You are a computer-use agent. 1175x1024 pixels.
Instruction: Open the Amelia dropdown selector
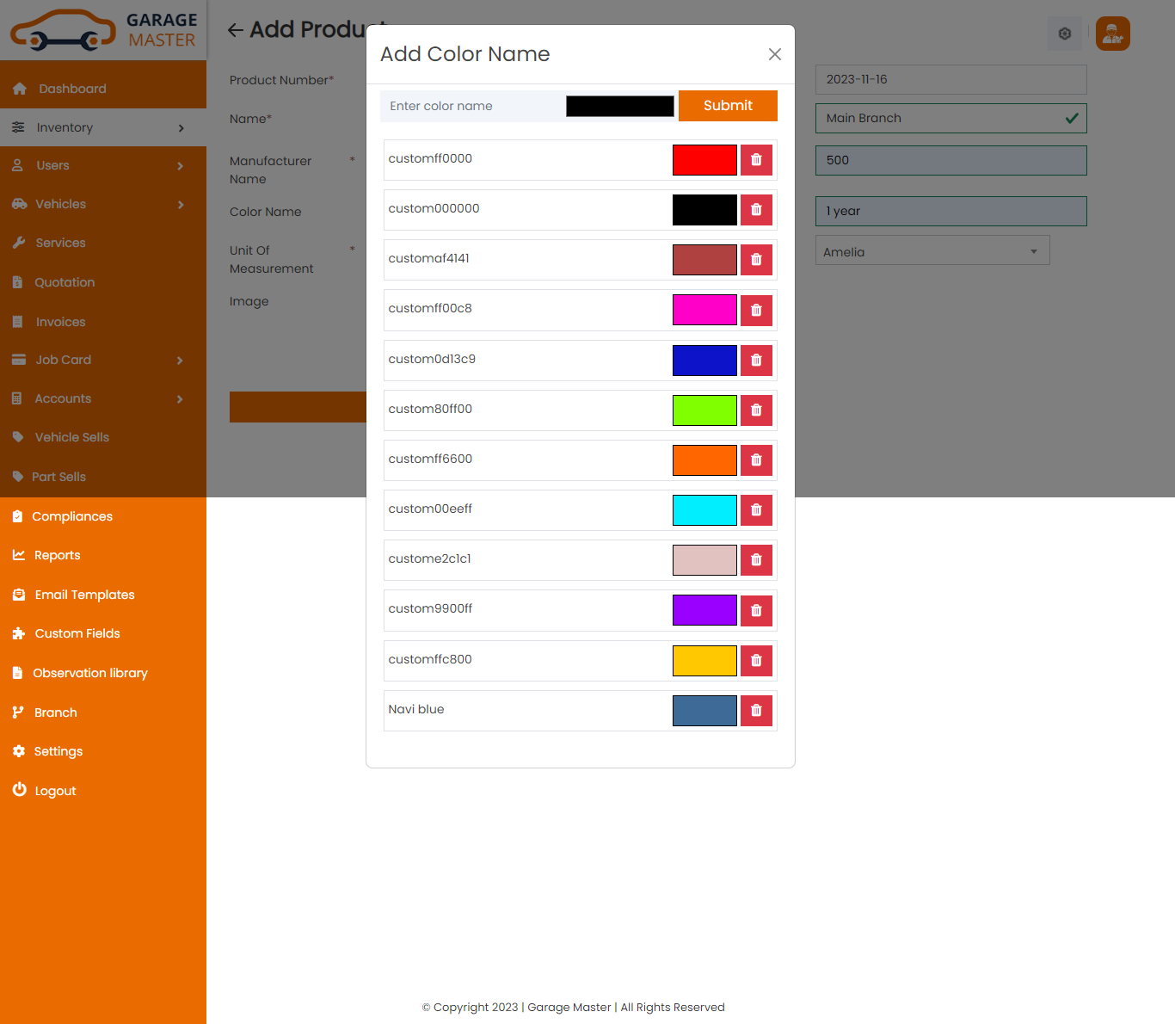(932, 251)
